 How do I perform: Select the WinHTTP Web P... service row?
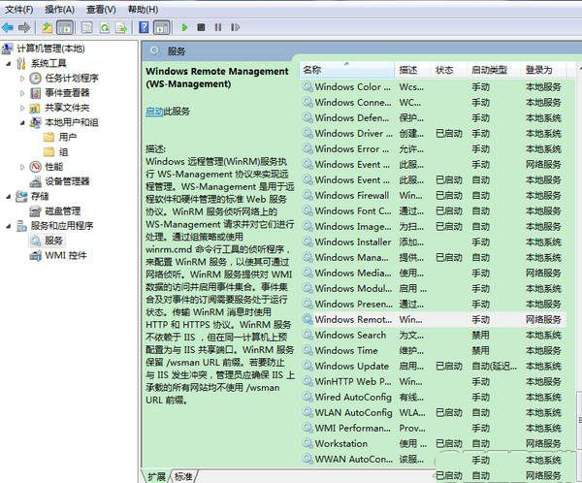coord(435,382)
